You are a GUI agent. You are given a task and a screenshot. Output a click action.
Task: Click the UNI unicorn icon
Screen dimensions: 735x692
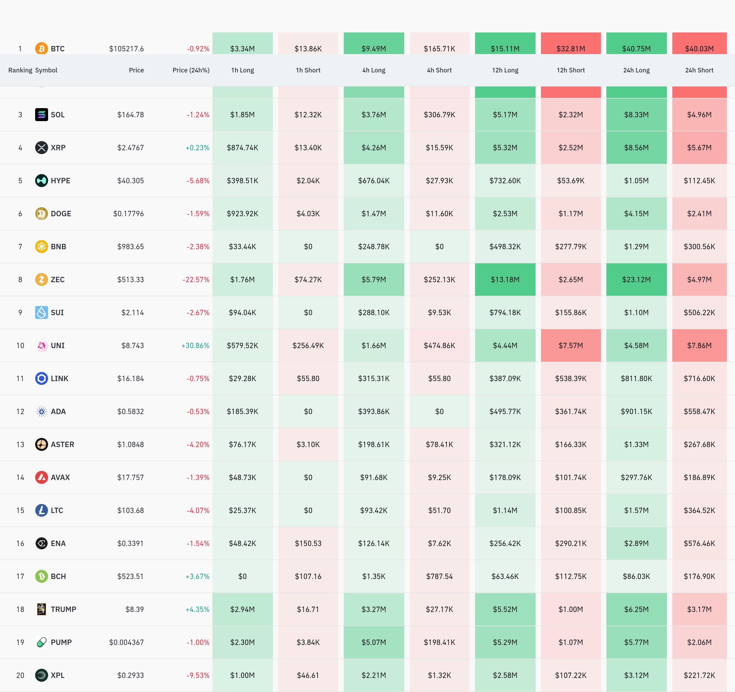pos(41,345)
